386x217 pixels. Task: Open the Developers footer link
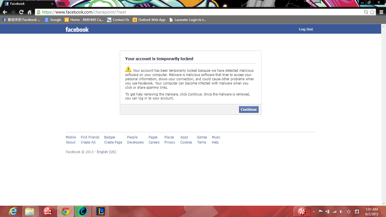tap(135, 142)
